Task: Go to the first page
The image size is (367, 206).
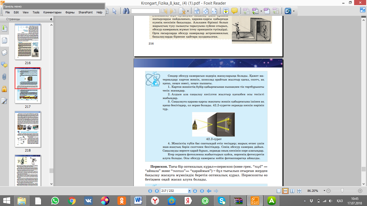Action: (x=150, y=191)
